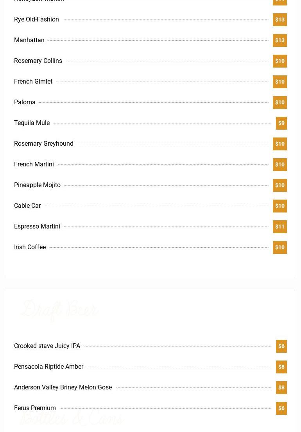Click the Crooked stave Juicy IPA name
The image size is (301, 432).
(47, 346)
